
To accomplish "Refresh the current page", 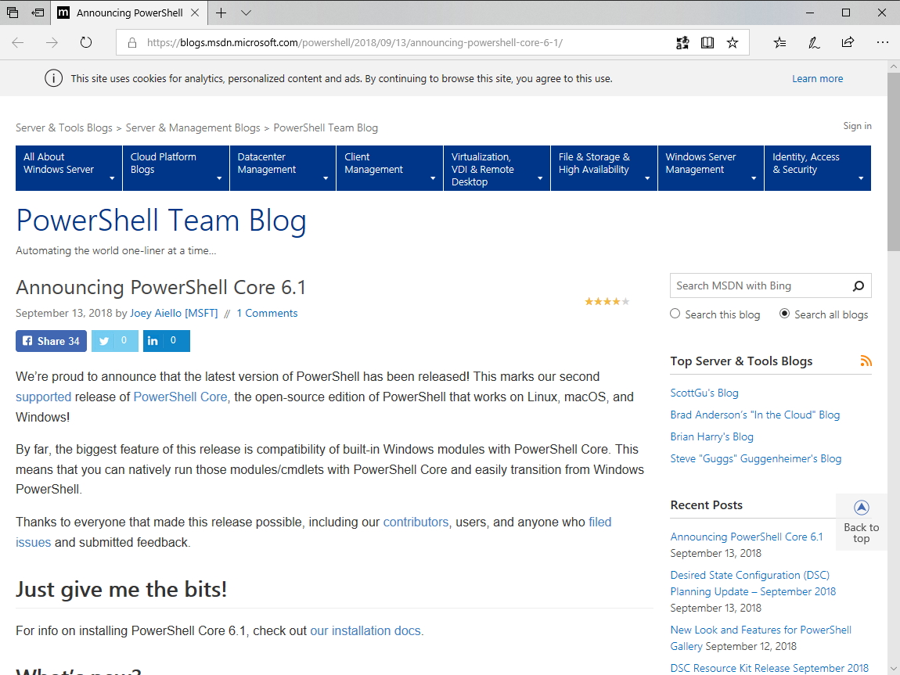I will click(85, 42).
